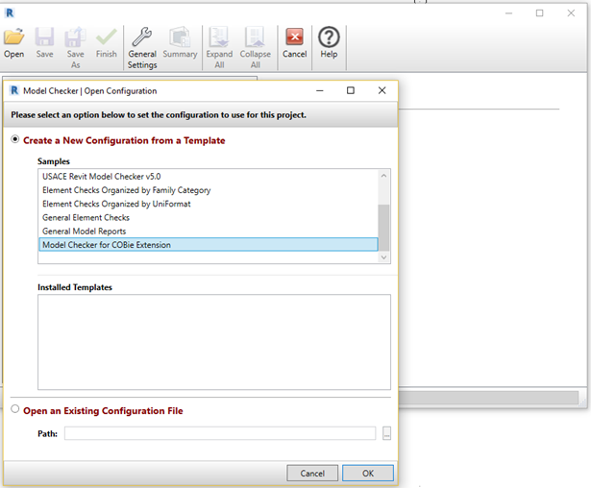This screenshot has height=488, width=591.
Task: Click Samples list scroll up arrow
Action: (383, 176)
